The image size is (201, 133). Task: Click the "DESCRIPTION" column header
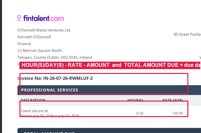click(x=33, y=100)
